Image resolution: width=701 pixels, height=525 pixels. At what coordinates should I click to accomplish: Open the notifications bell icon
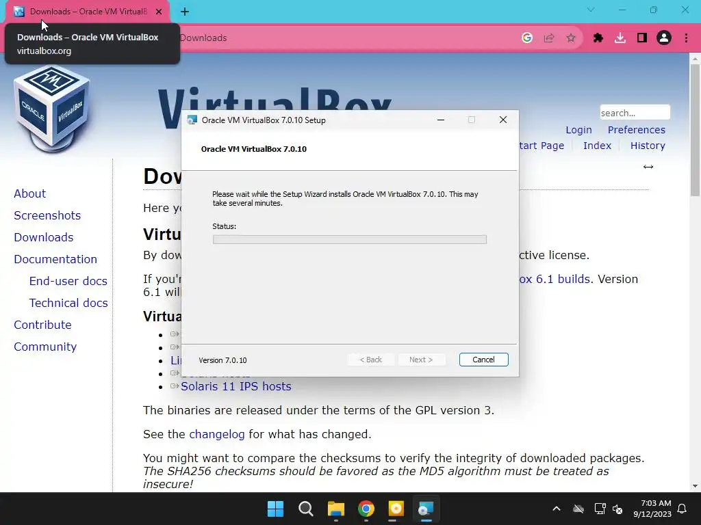click(683, 509)
